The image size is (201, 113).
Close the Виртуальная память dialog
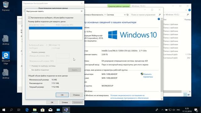pos(82,11)
